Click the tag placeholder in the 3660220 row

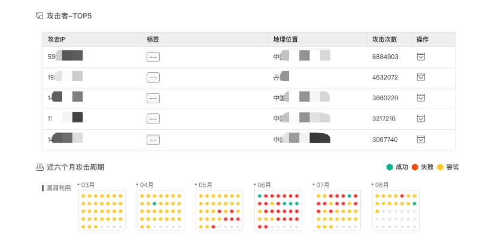pyautogui.click(x=153, y=98)
